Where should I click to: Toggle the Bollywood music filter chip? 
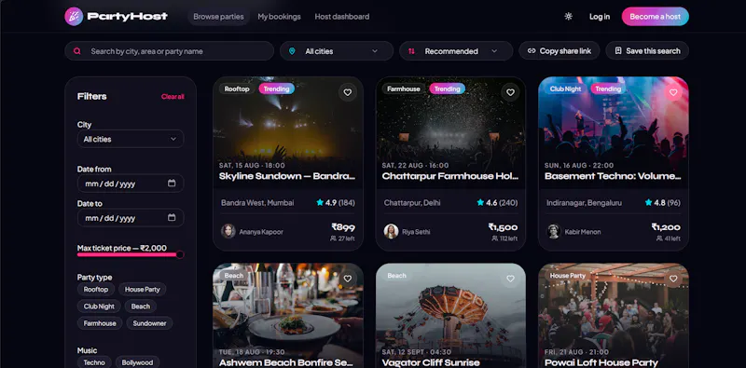click(137, 362)
